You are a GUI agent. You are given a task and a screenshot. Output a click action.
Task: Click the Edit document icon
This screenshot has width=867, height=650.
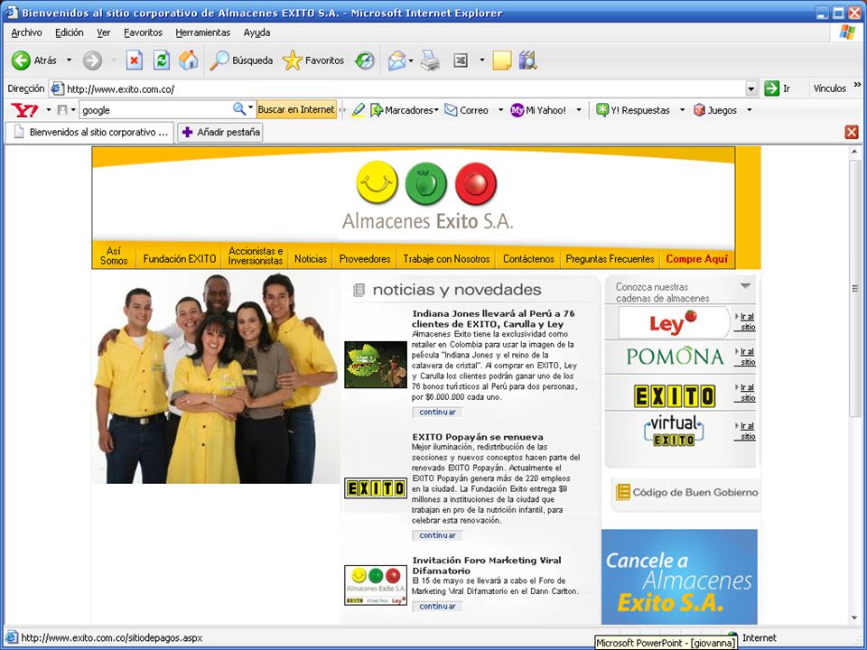pos(460,60)
